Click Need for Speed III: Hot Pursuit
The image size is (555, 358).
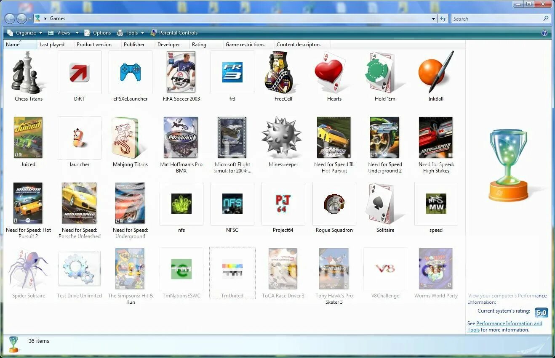334,138
